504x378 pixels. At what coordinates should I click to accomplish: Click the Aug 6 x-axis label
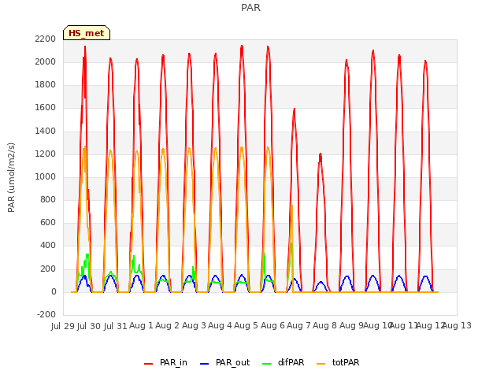272,325
